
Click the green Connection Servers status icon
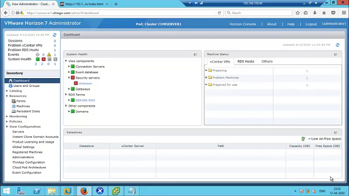(73, 66)
